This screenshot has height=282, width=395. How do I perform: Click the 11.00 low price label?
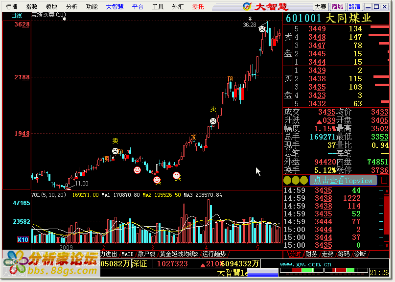click(x=82, y=184)
